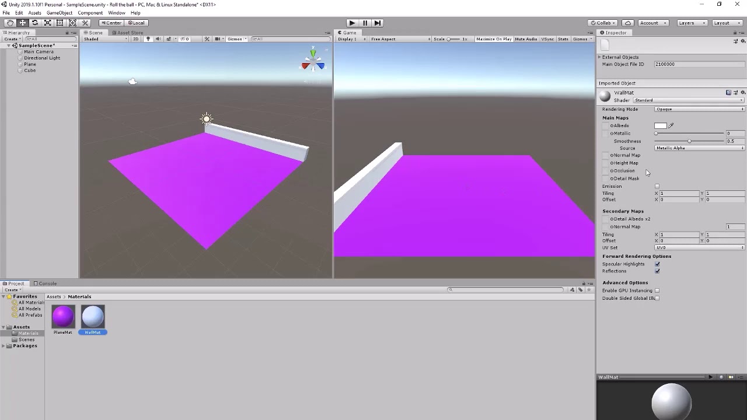Open Rendering Mode dropdown
747x420 pixels.
[x=700, y=109]
